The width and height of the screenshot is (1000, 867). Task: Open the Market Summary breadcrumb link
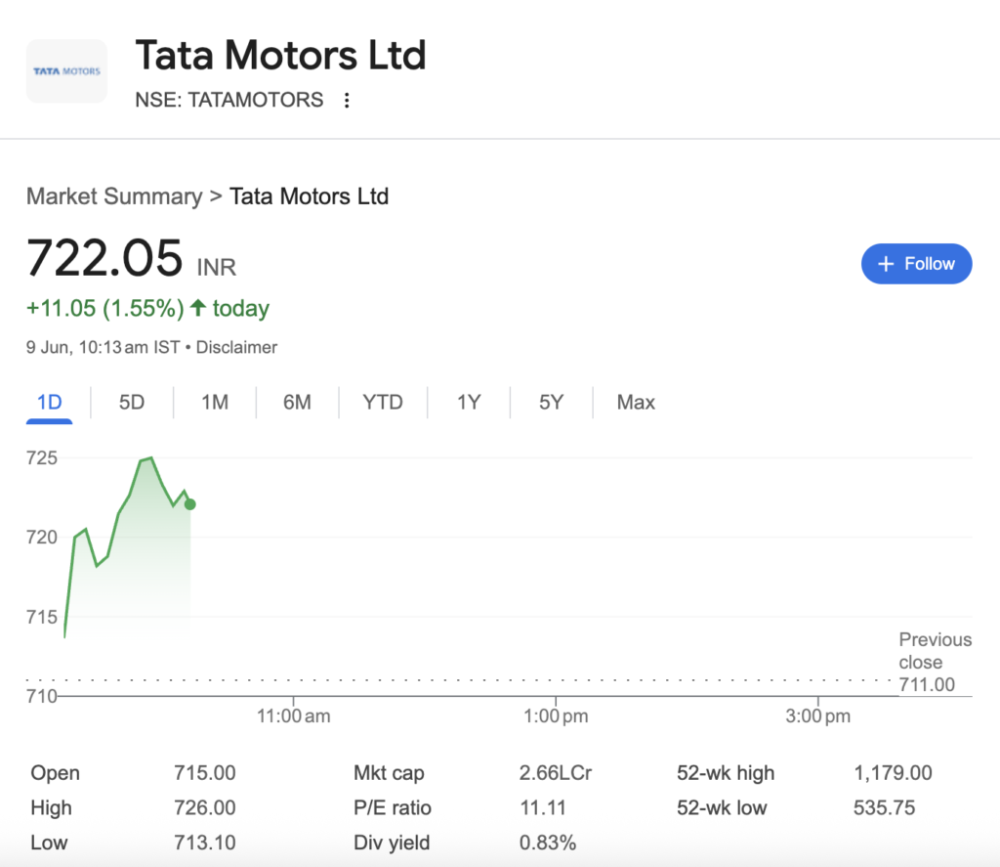(x=114, y=196)
